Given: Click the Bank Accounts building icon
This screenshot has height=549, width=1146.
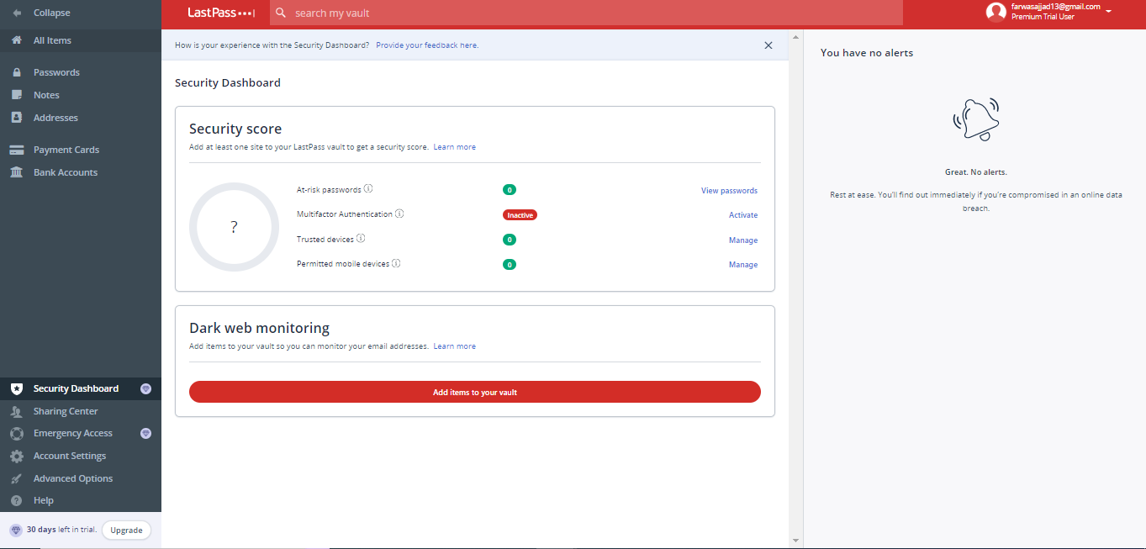Looking at the screenshot, I should [x=17, y=172].
